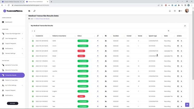Sort table by Patient or Case Name
The width and height of the screenshot is (194, 109).
59,36
